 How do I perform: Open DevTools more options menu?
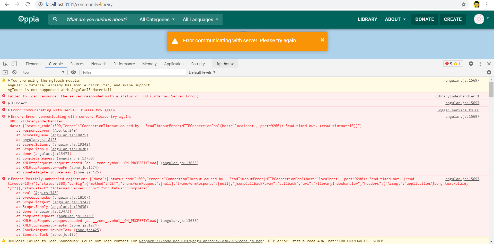click(480, 64)
